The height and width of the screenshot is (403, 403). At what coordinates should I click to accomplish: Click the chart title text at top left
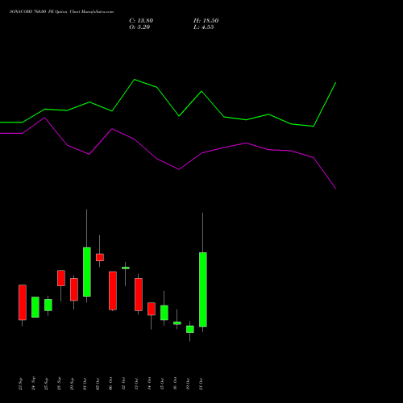point(61,12)
